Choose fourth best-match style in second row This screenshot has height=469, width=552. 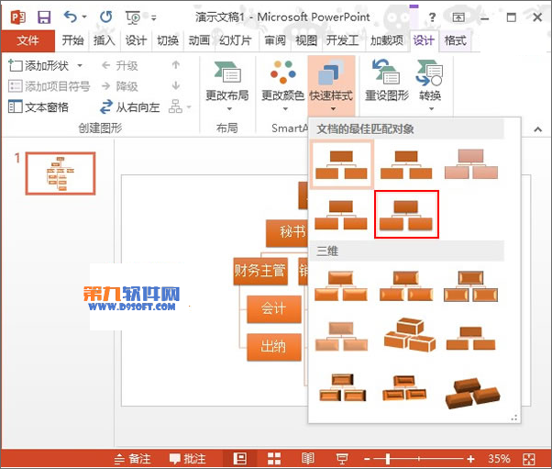[x=341, y=215]
